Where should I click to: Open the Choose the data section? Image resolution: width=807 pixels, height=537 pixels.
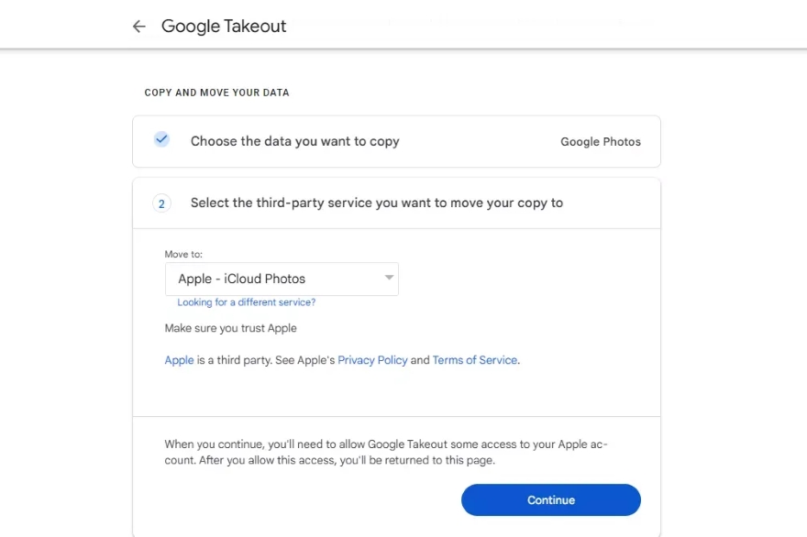[x=293, y=141]
